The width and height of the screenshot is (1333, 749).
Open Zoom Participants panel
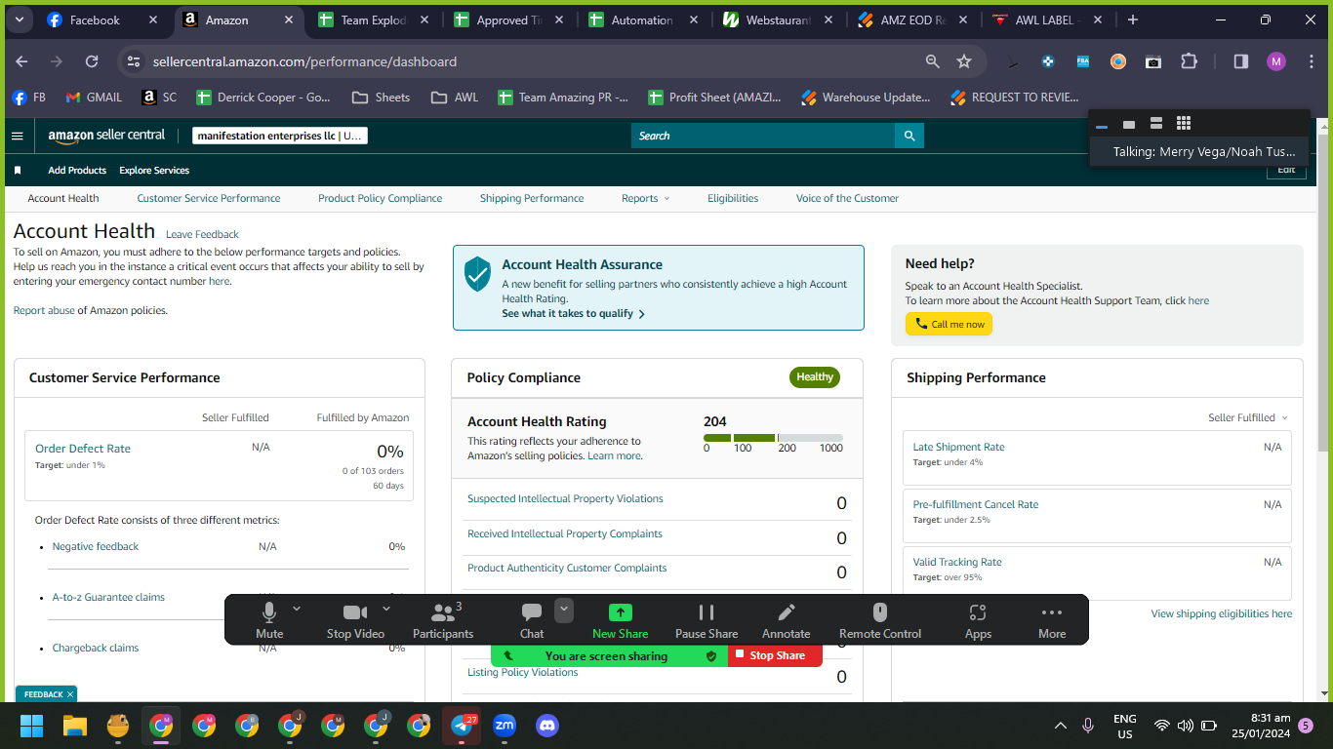(x=443, y=620)
